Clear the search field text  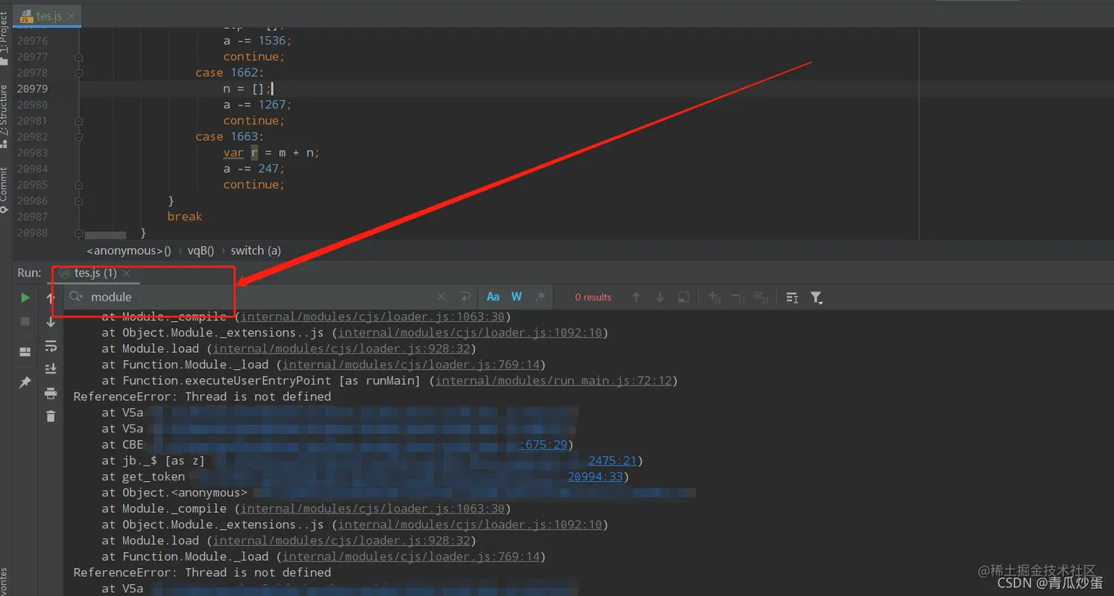point(441,297)
